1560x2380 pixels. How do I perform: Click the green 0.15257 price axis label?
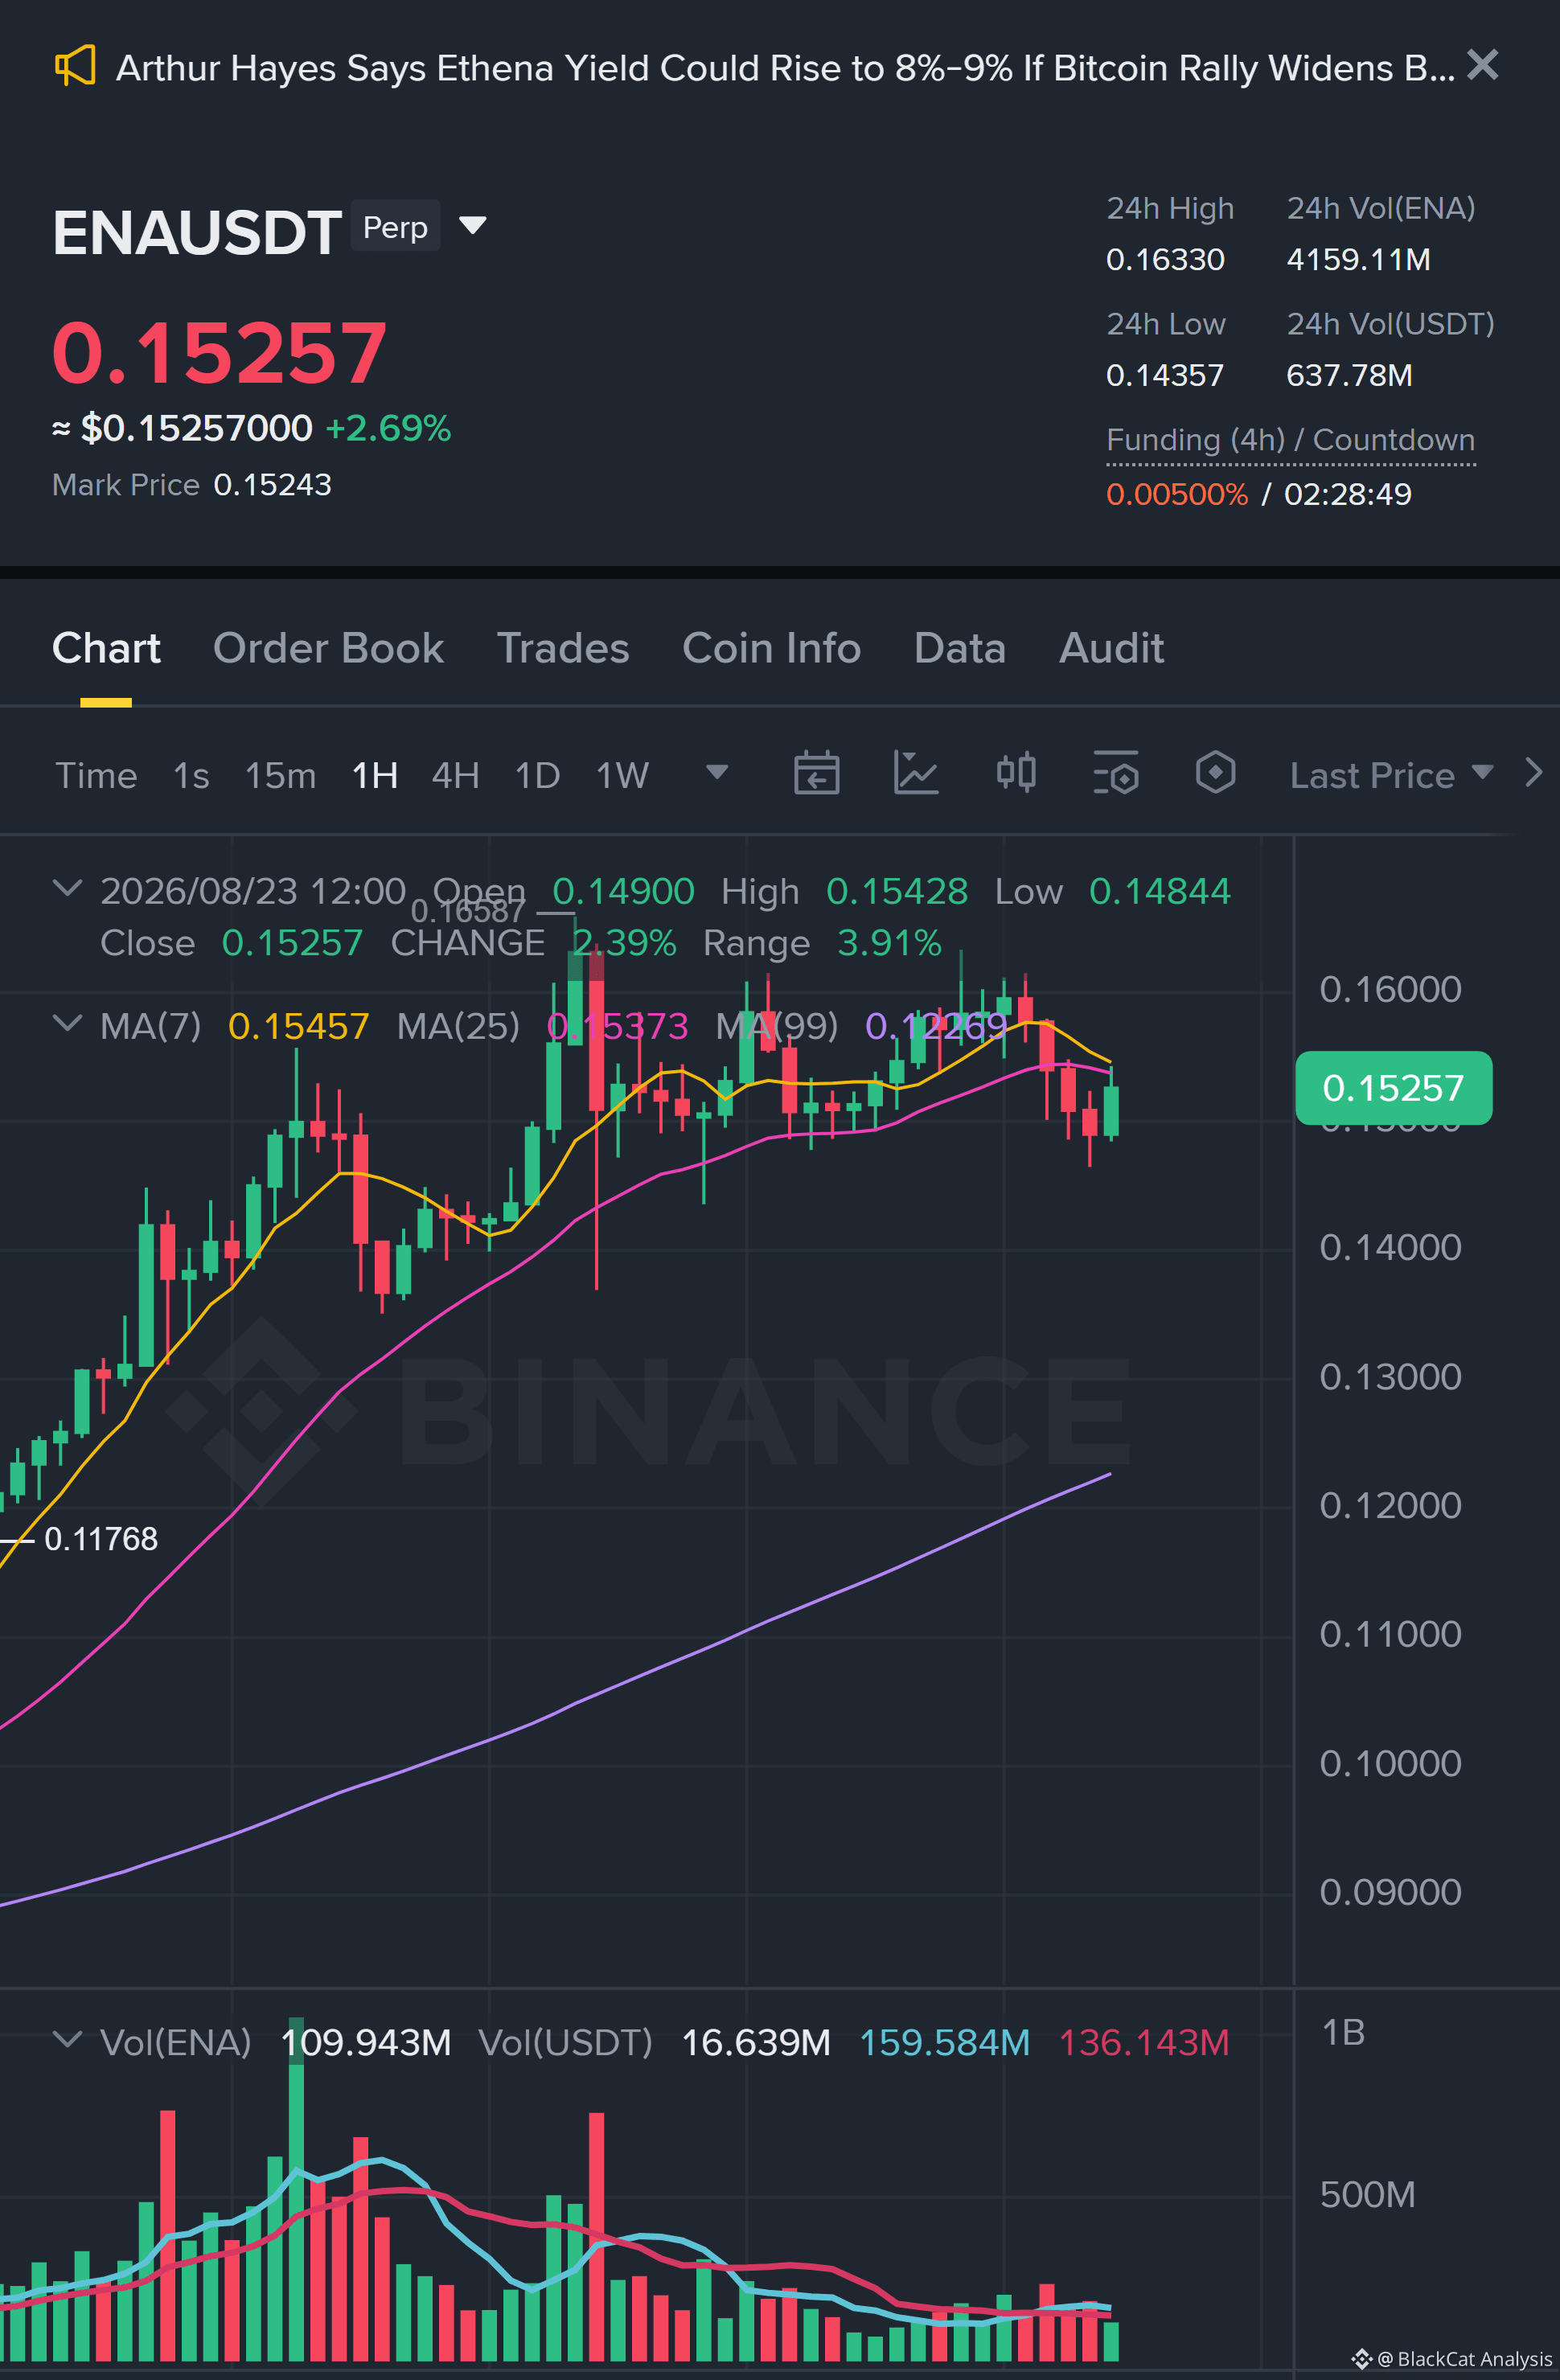click(x=1393, y=1087)
